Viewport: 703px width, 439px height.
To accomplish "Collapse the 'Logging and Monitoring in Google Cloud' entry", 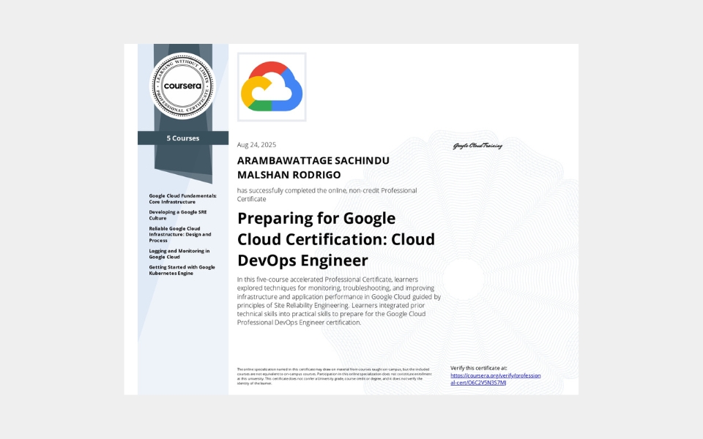I will click(x=180, y=254).
